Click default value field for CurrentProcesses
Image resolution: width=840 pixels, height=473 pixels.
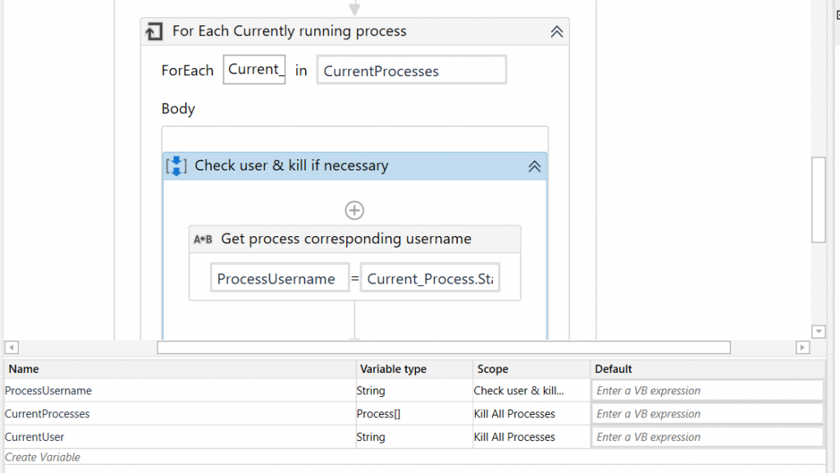(707, 414)
